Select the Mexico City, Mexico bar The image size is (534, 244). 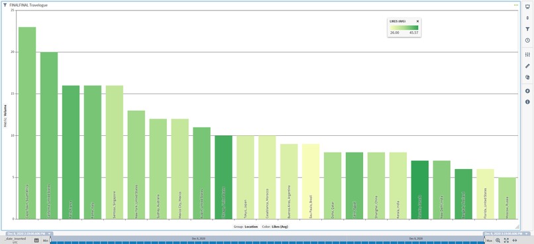pos(180,169)
